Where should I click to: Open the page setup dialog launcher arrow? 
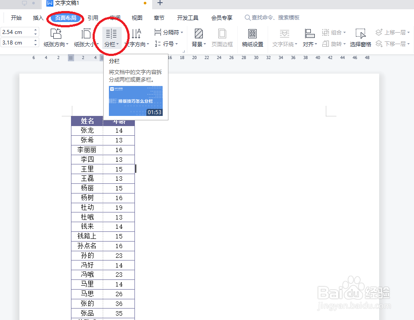coord(184,52)
